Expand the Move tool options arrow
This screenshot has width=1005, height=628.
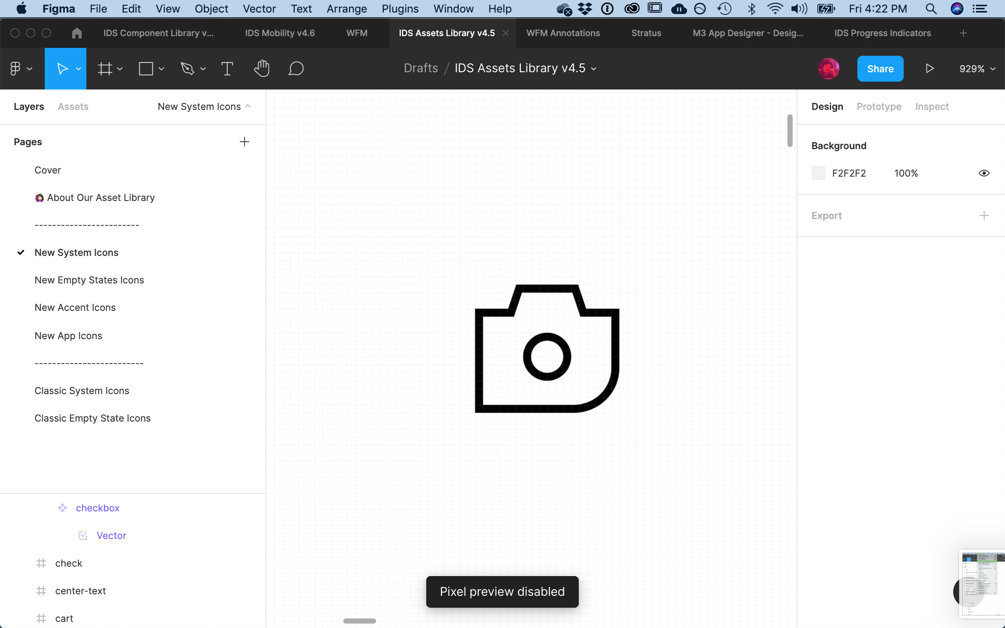click(x=78, y=69)
